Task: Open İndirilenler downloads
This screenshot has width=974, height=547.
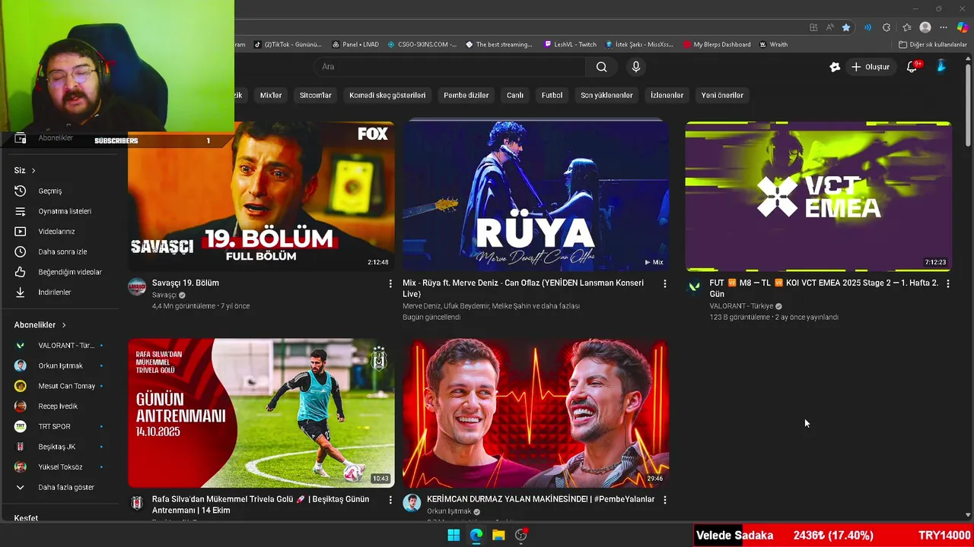Action: click(55, 292)
